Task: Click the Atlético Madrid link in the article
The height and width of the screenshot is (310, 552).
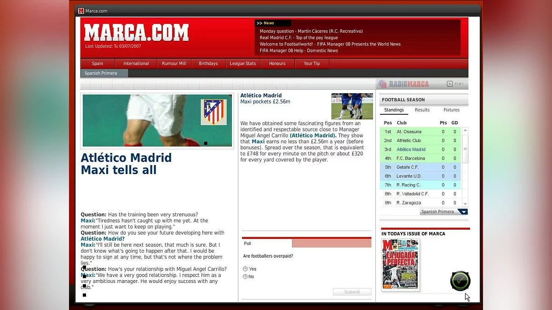Action: click(x=313, y=135)
